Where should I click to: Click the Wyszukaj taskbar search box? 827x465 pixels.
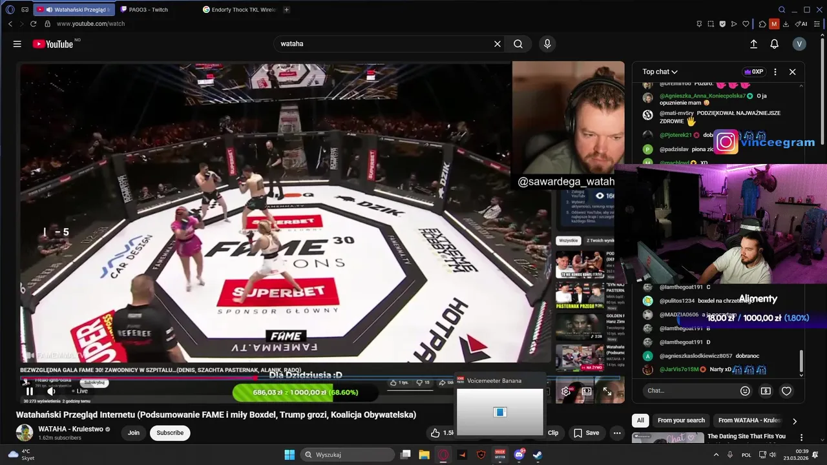click(x=346, y=455)
